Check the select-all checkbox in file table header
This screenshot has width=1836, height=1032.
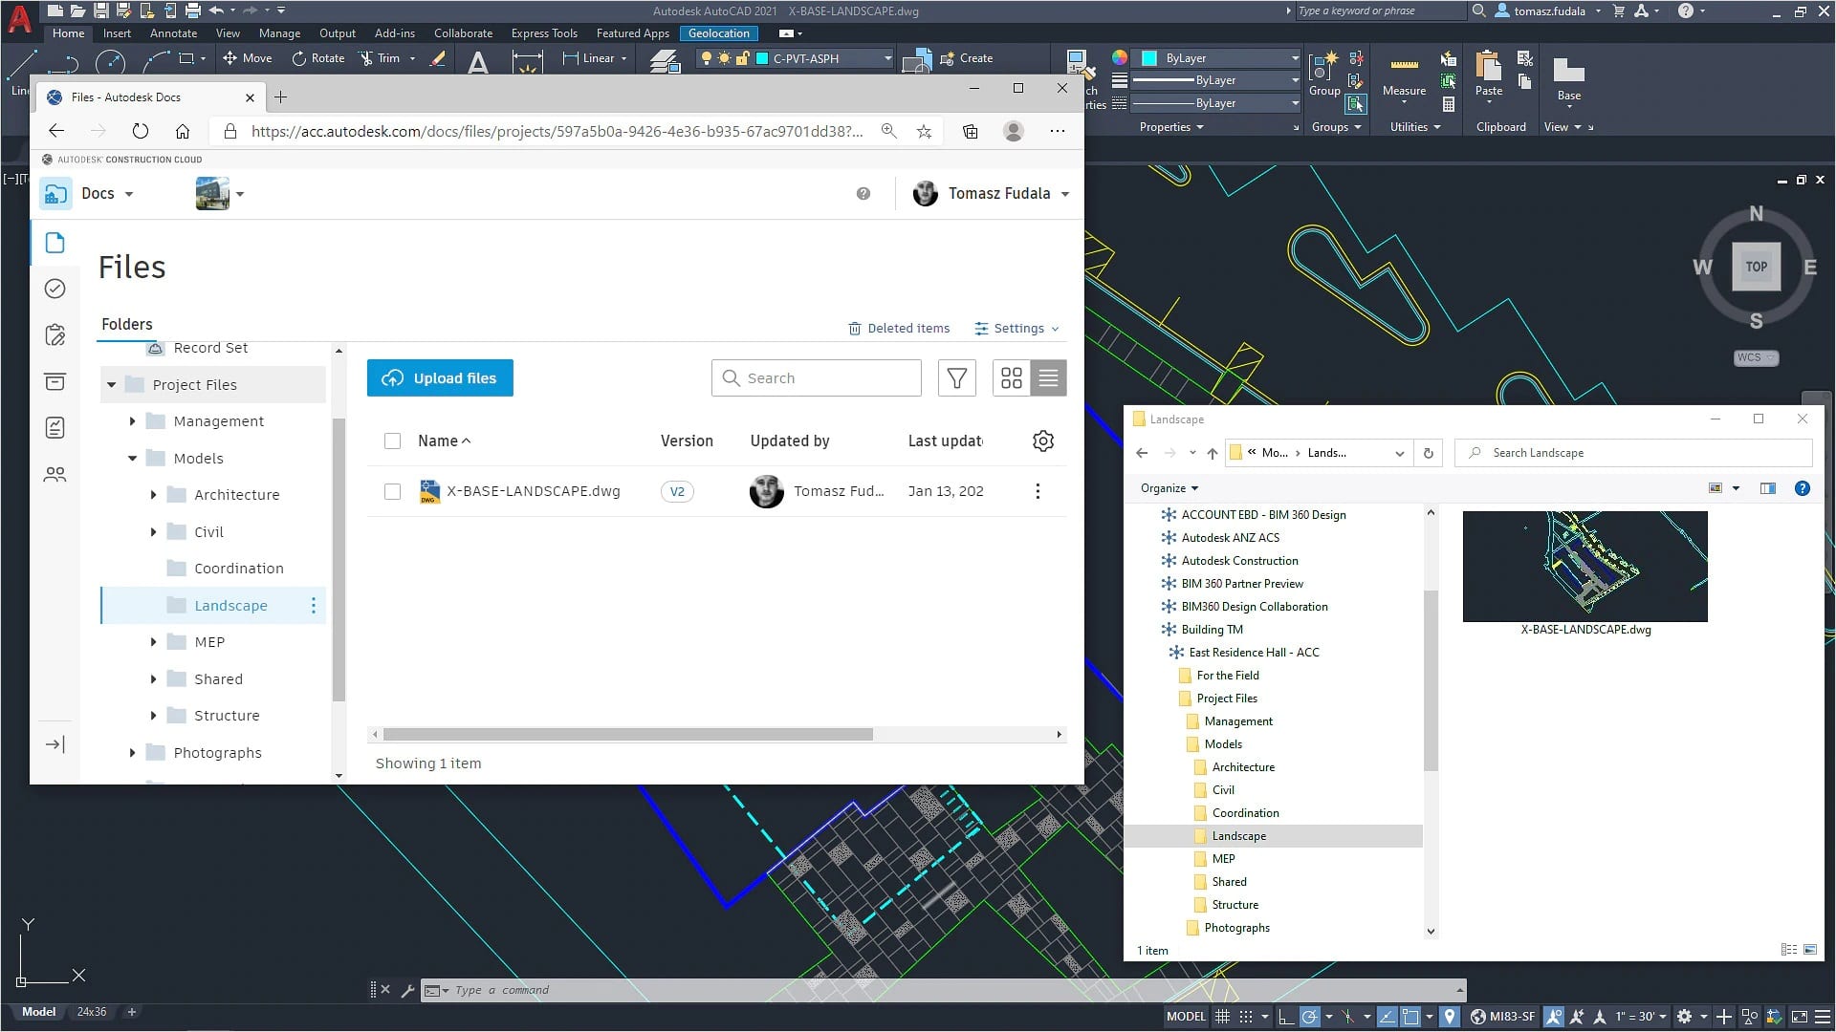pyautogui.click(x=392, y=441)
